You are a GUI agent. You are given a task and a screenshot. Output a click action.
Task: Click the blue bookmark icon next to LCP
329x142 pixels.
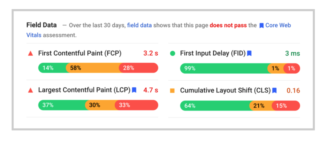tap(134, 90)
